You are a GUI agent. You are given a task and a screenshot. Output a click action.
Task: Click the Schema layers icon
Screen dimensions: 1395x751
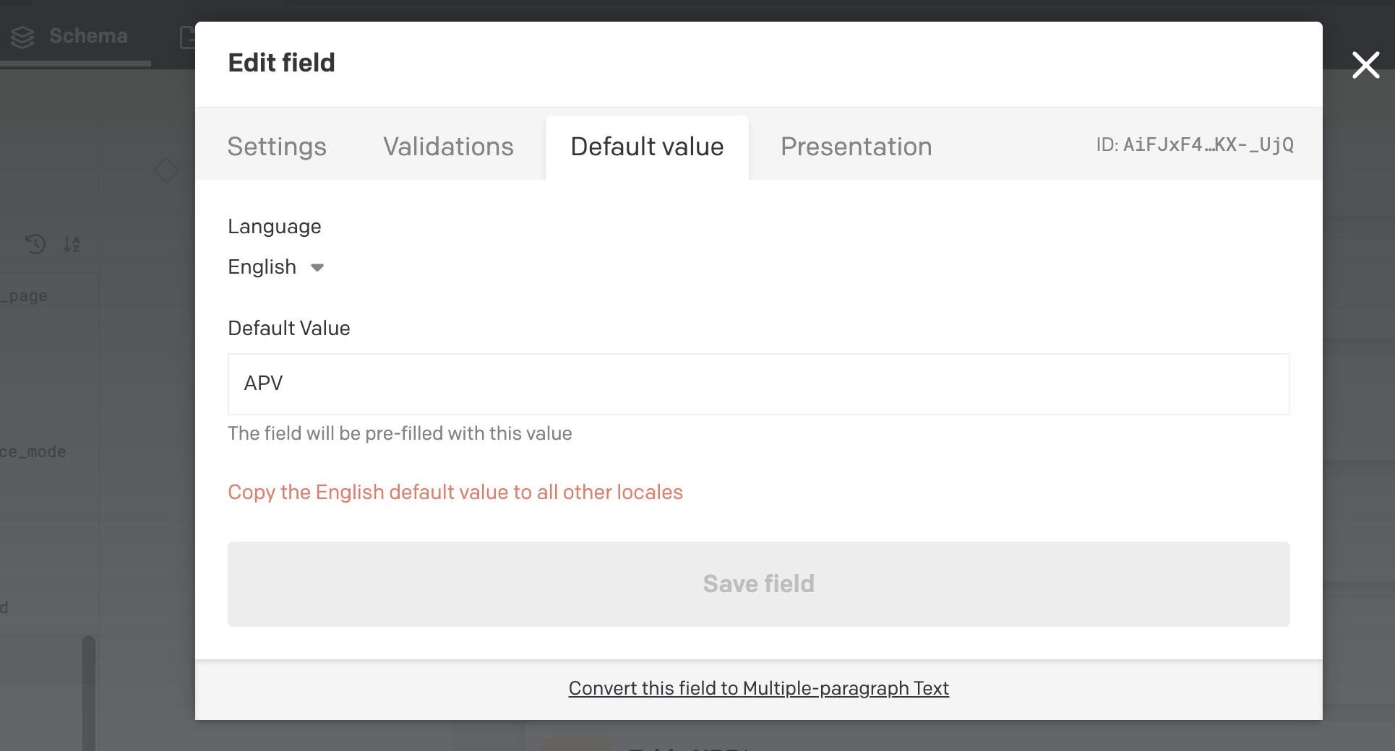(22, 37)
